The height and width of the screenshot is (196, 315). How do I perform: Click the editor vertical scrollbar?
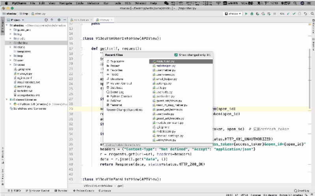(x=310, y=78)
